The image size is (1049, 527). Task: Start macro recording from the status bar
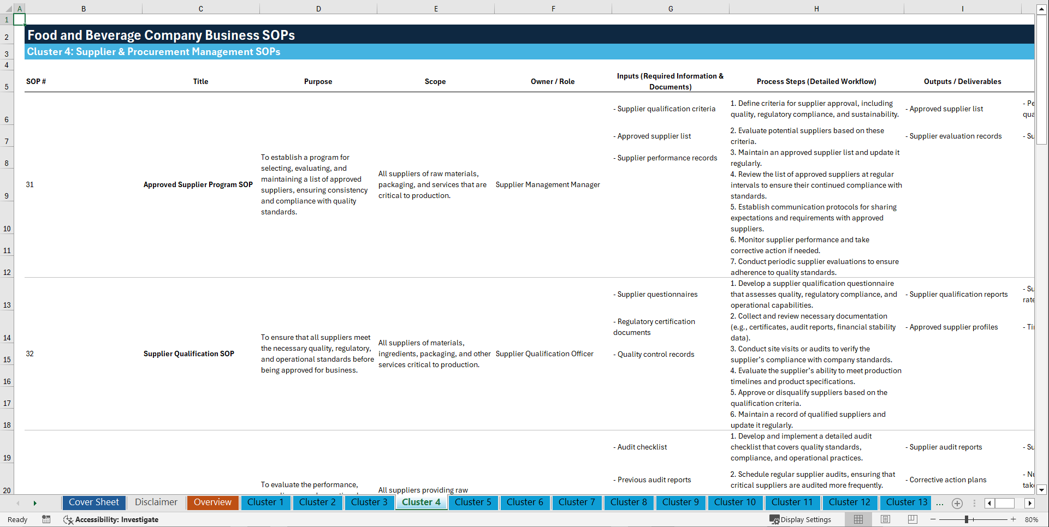pyautogui.click(x=46, y=519)
